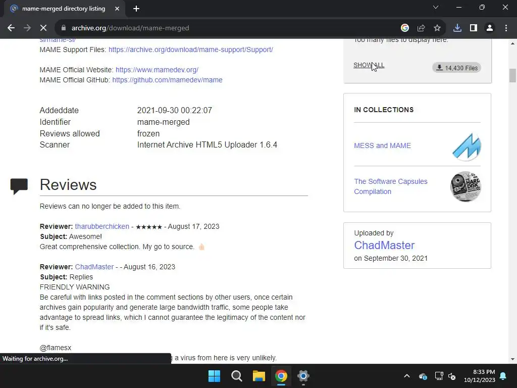Image resolution: width=517 pixels, height=388 pixels.
Task: Show hidden tray icons chevron
Action: (407, 376)
